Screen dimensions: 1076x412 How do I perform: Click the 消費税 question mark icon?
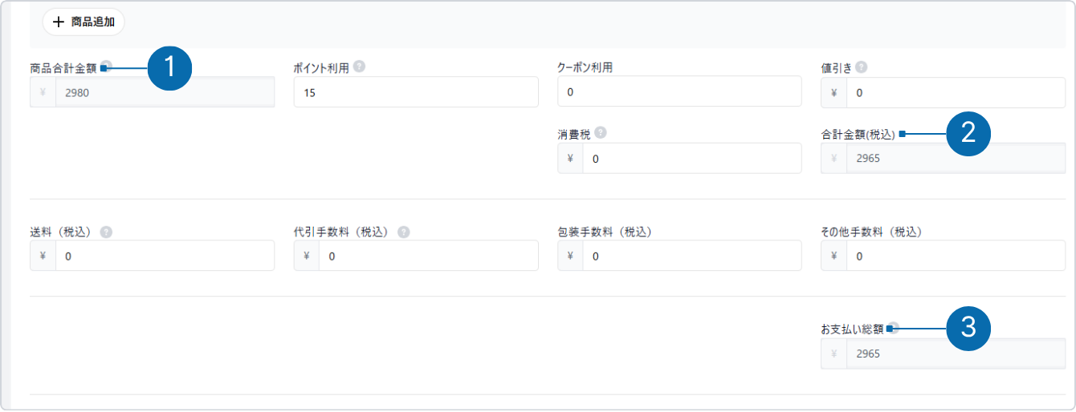pos(601,134)
